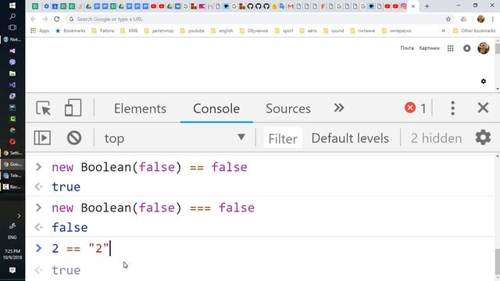Image resolution: width=500 pixels, height=281 pixels.
Task: Open the Chrome three-dot menu
Action: click(493, 19)
